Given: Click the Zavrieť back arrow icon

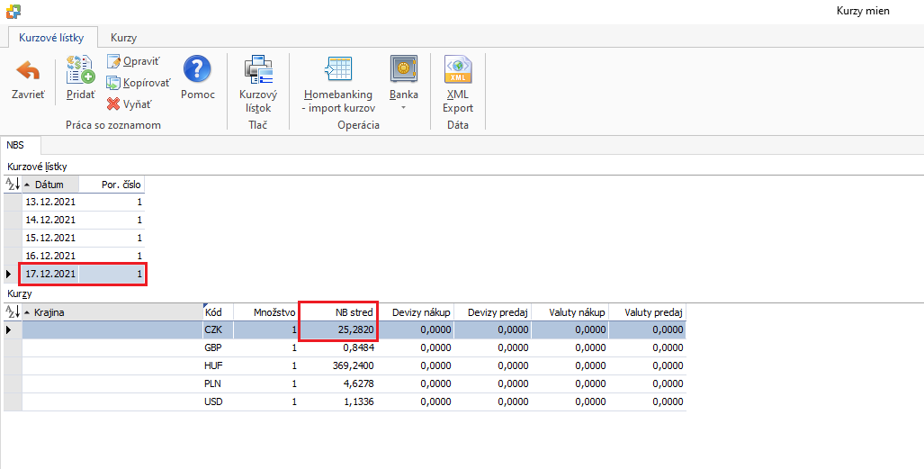Looking at the screenshot, I should (28, 71).
